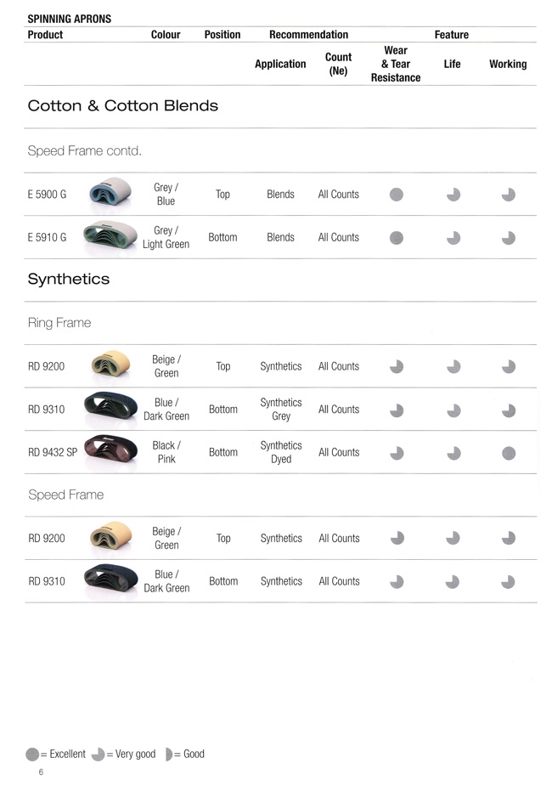
Task: Click the Excellent legend circle icon
Action: 32,755
